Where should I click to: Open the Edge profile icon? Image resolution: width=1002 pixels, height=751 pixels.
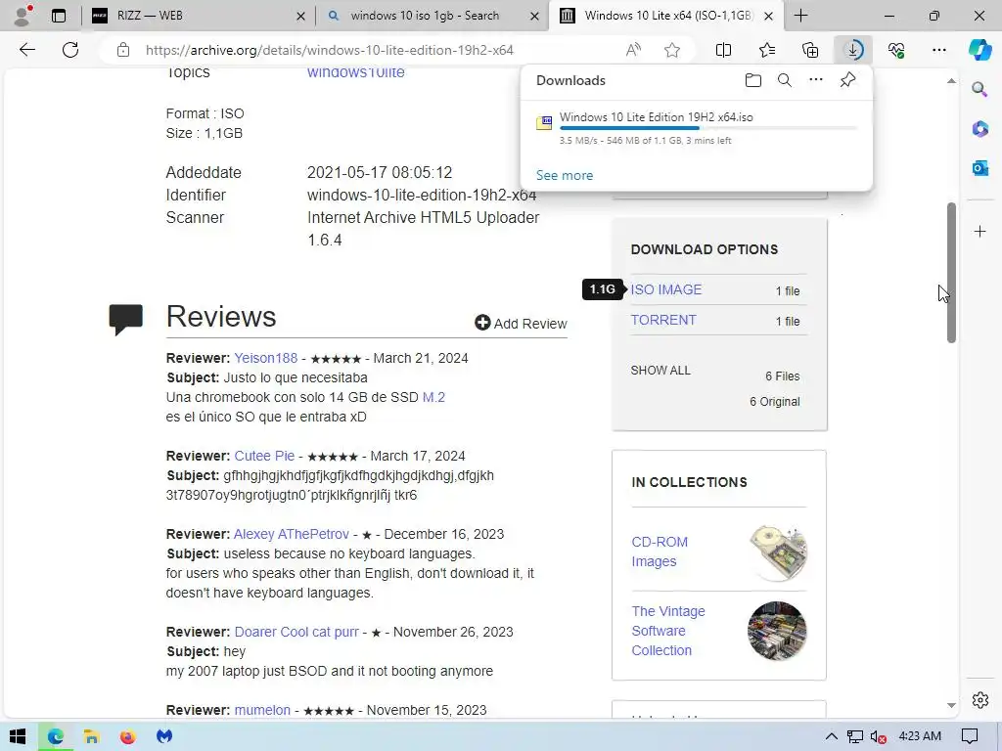[x=23, y=16]
